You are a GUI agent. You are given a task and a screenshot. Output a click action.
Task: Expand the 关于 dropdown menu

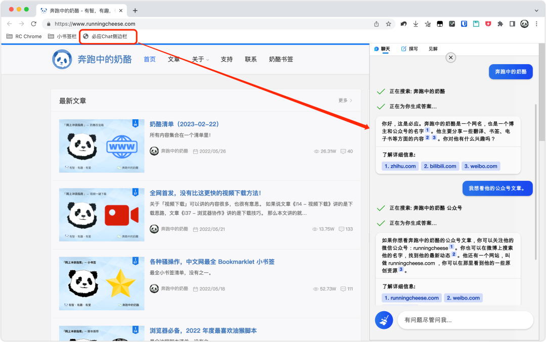click(x=200, y=59)
